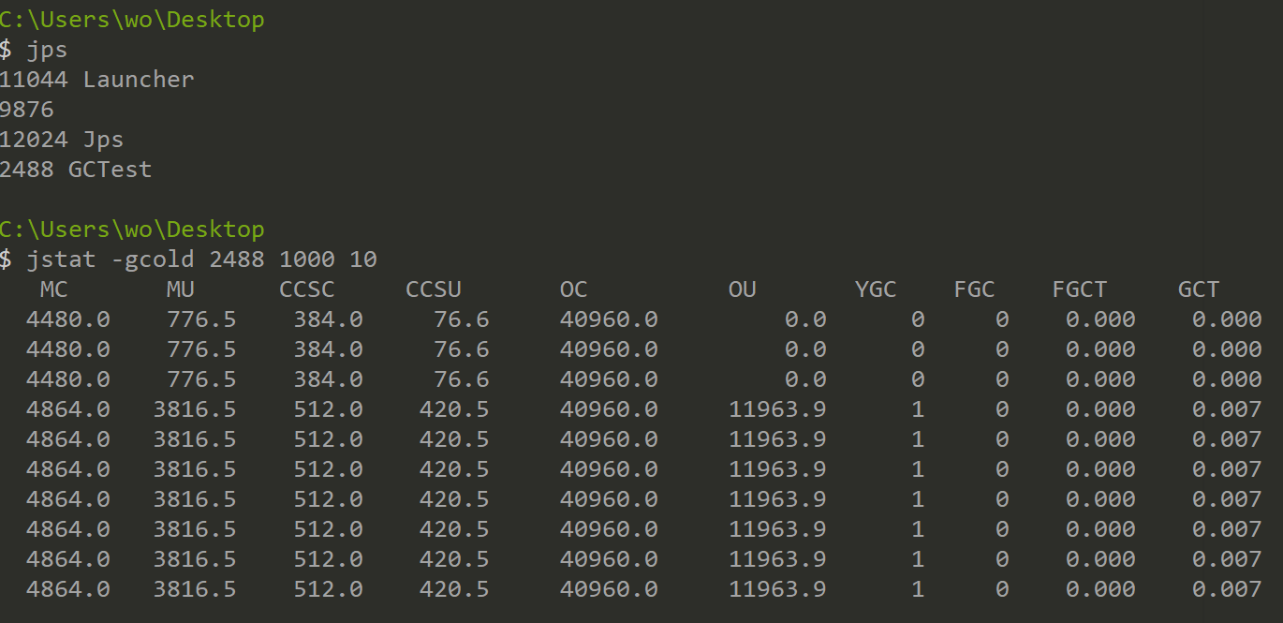Click the FGC column header
The width and height of the screenshot is (1283, 623).
pyautogui.click(x=974, y=289)
